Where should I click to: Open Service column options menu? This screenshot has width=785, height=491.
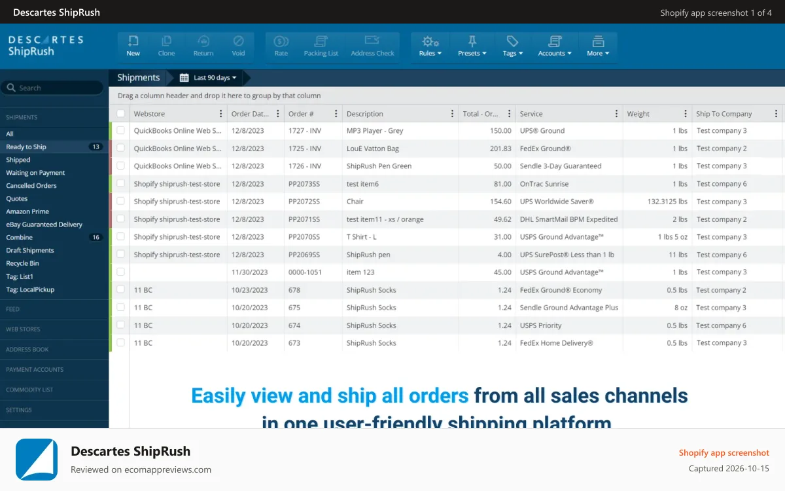point(616,114)
